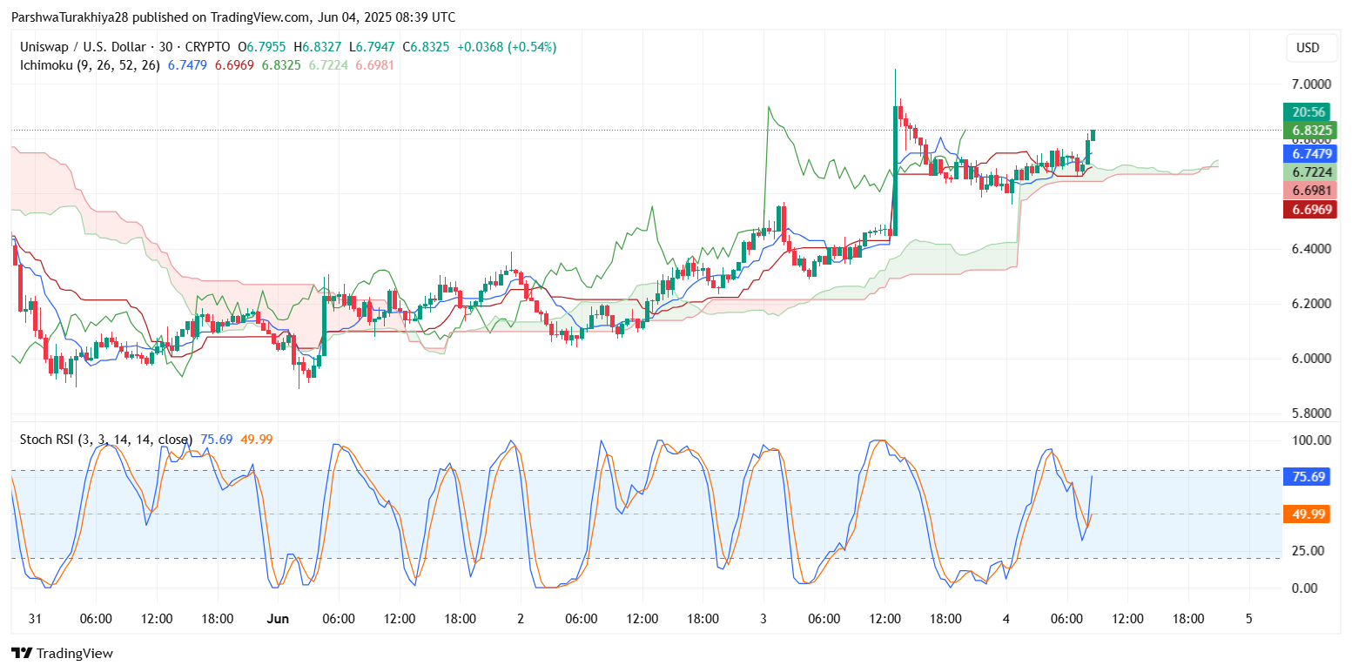Viewport: 1352px width, 672px height.
Task: Select the Ichimoku (9, 26, 52, 26) indicator label
Action: tap(90, 65)
